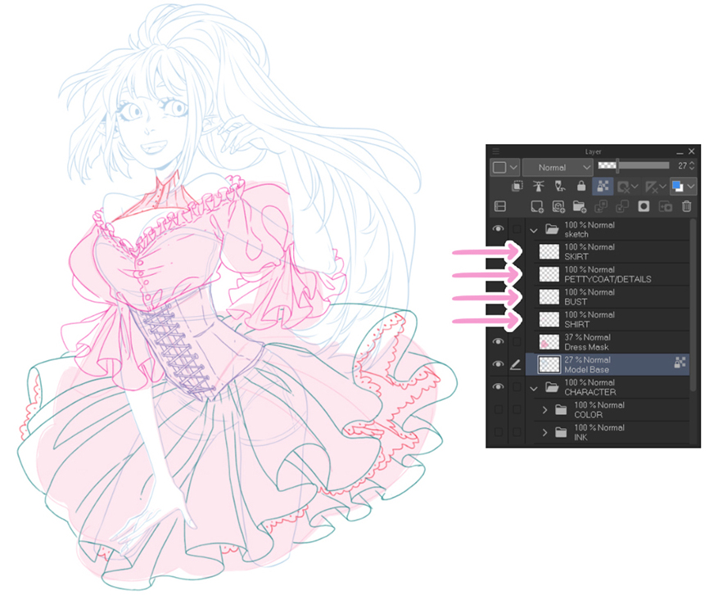Enable the Lock Layer padlock icon
The height and width of the screenshot is (595, 718).
pos(581,186)
